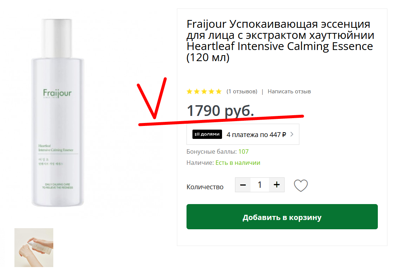Click the first rating star
The width and height of the screenshot is (393, 280).
[189, 91]
